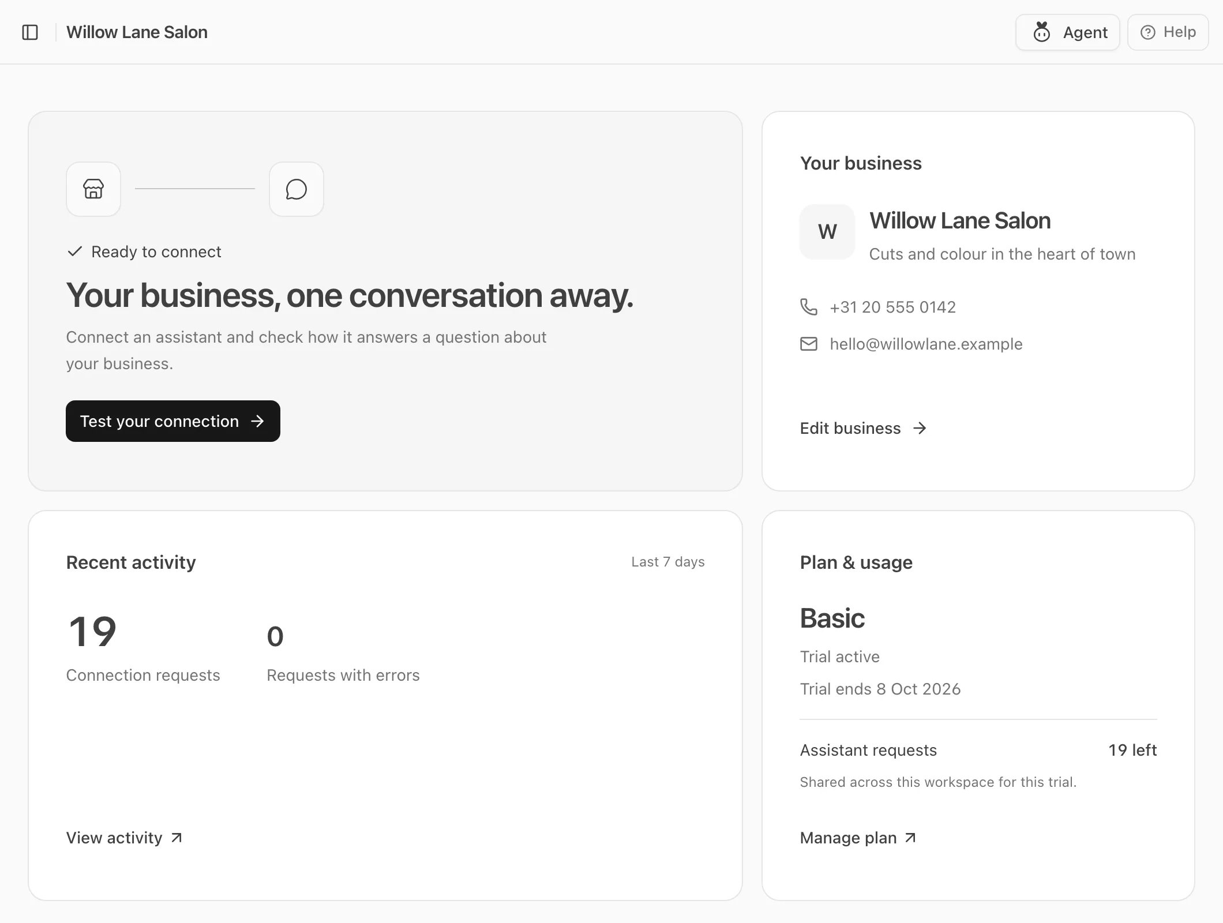Click Trial ends 8 Oct 2026 text
Image resolution: width=1223 pixels, height=923 pixels.
pyautogui.click(x=880, y=689)
